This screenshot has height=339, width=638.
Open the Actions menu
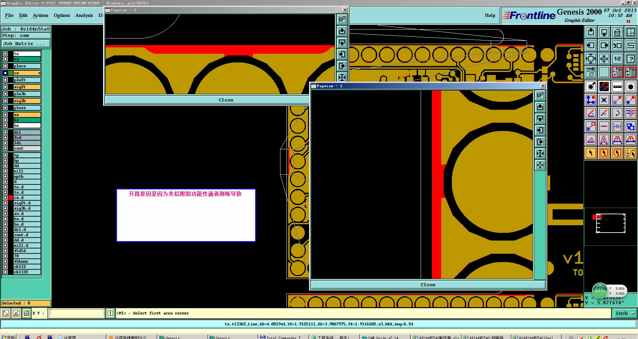[x=41, y=15]
